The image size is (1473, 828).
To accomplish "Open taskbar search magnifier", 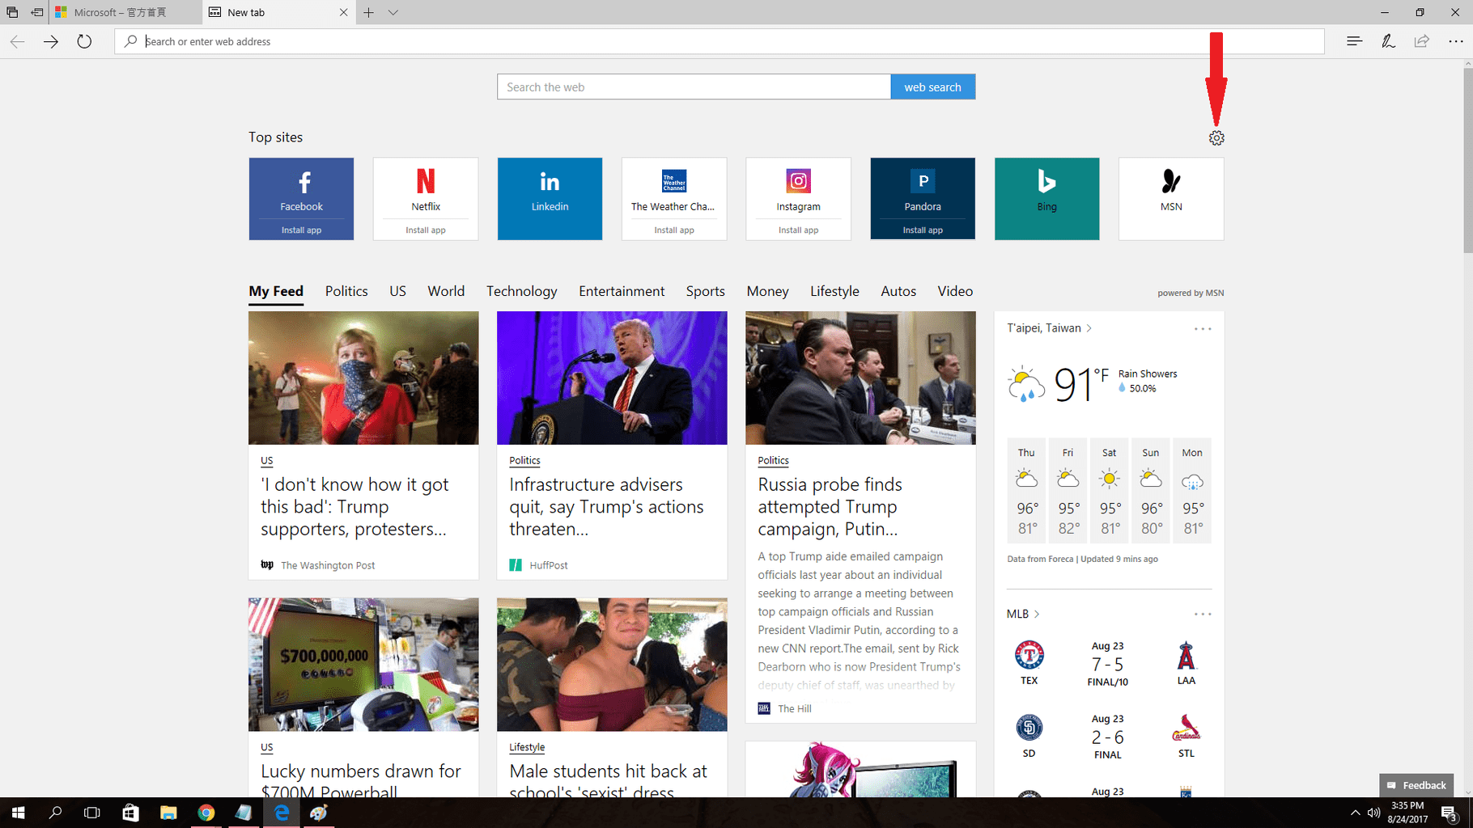I will tap(55, 813).
